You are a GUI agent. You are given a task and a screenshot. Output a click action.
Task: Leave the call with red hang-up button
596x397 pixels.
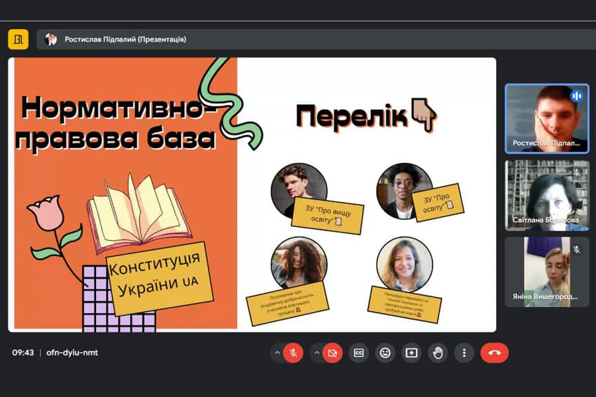click(x=494, y=353)
